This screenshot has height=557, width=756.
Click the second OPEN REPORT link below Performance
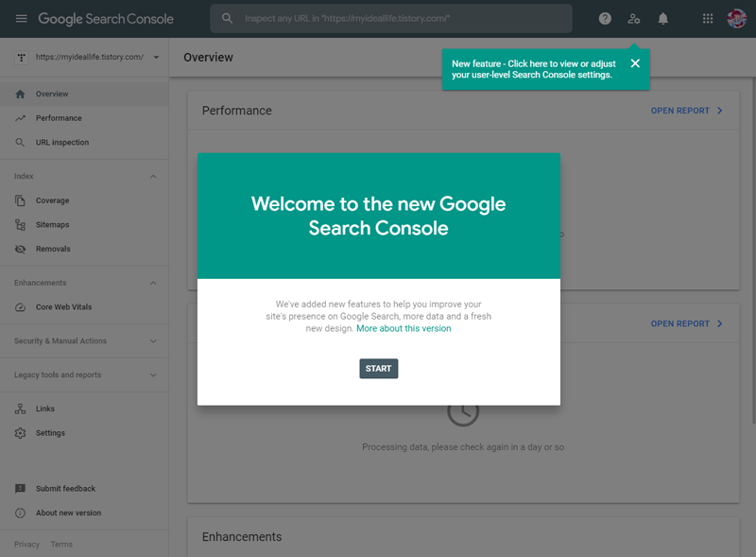coord(687,323)
